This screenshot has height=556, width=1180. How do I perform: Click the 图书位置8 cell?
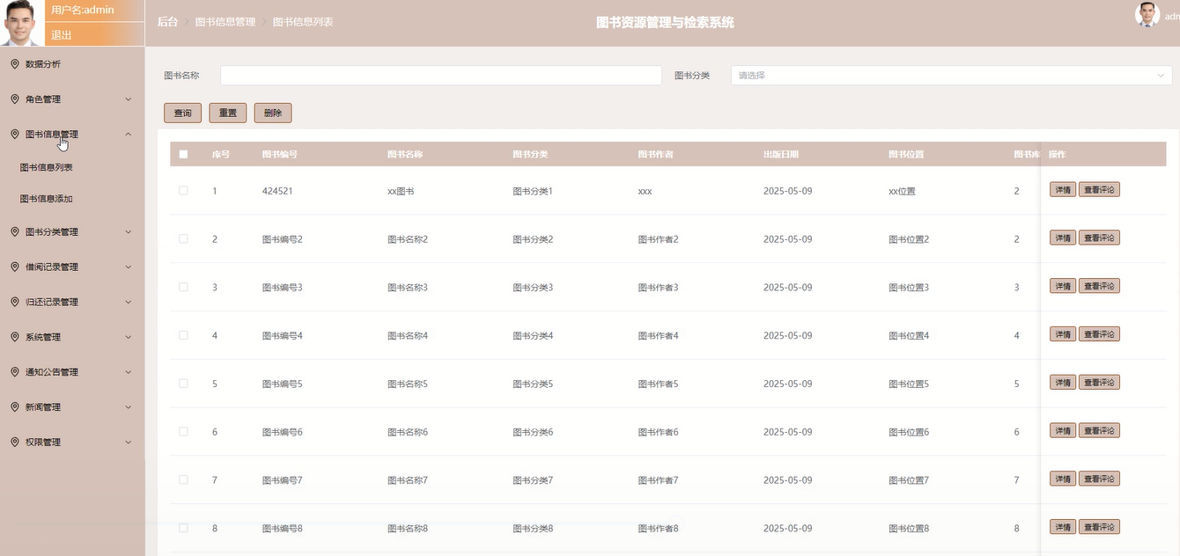point(909,529)
